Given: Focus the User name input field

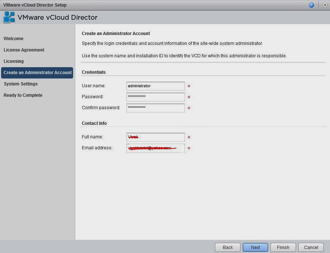Looking at the screenshot, I should 156,86.
